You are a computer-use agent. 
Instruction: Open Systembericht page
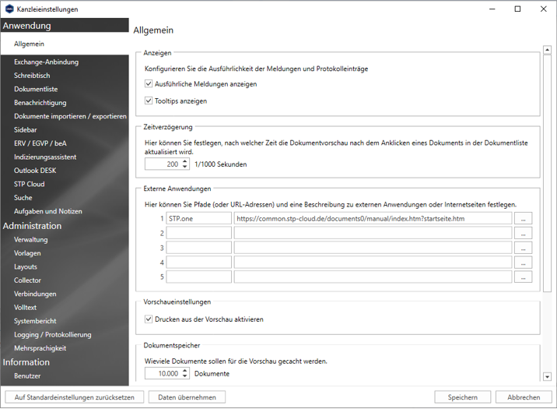[35, 321]
